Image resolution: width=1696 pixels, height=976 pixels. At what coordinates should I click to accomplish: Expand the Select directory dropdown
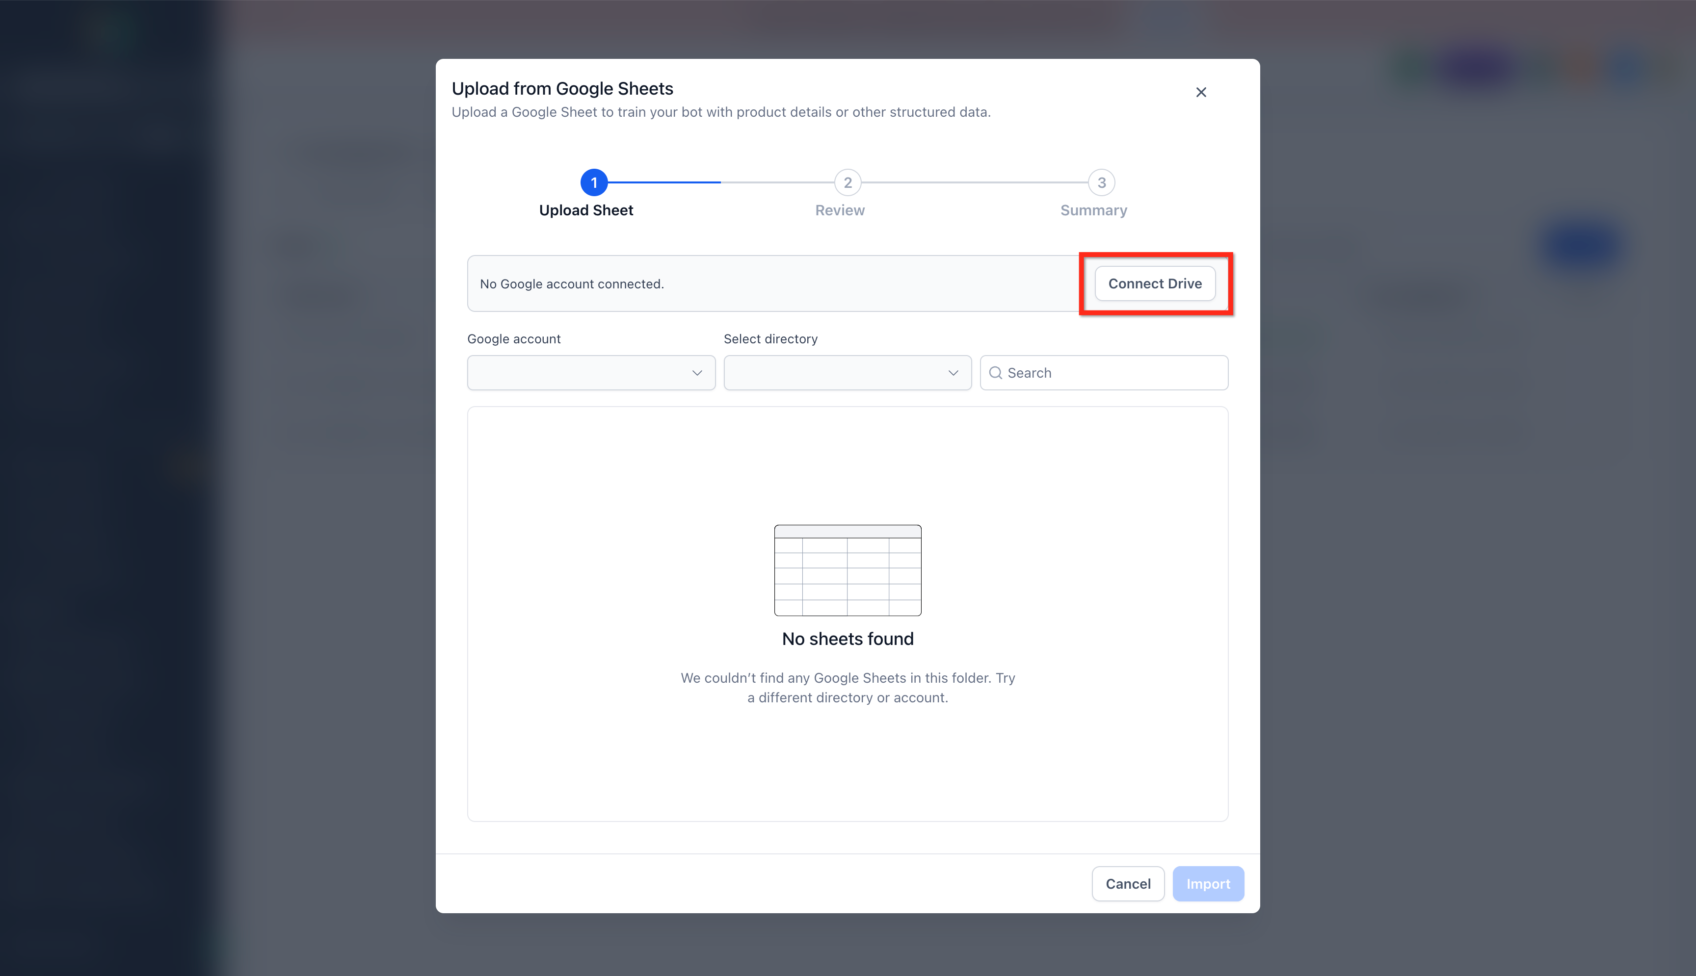pyautogui.click(x=847, y=373)
